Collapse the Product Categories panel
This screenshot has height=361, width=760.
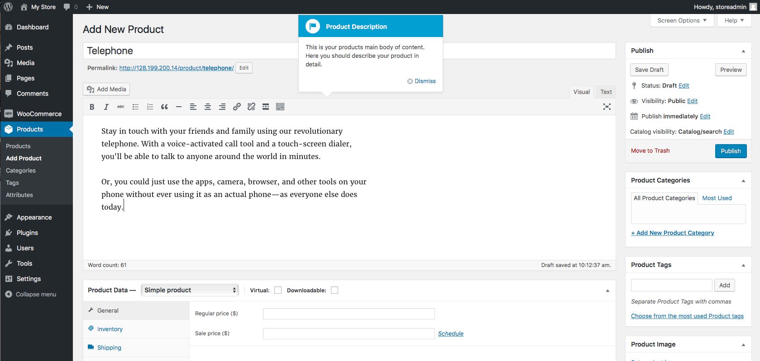point(743,181)
